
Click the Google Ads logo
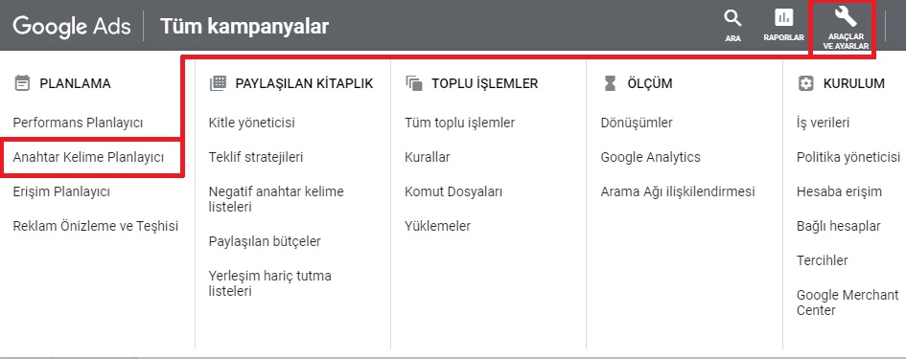click(x=72, y=26)
